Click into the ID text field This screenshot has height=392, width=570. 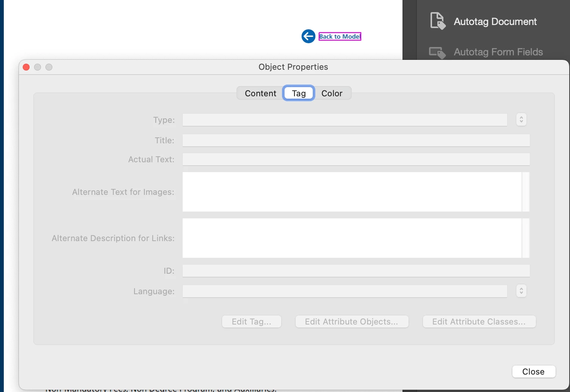tap(356, 271)
